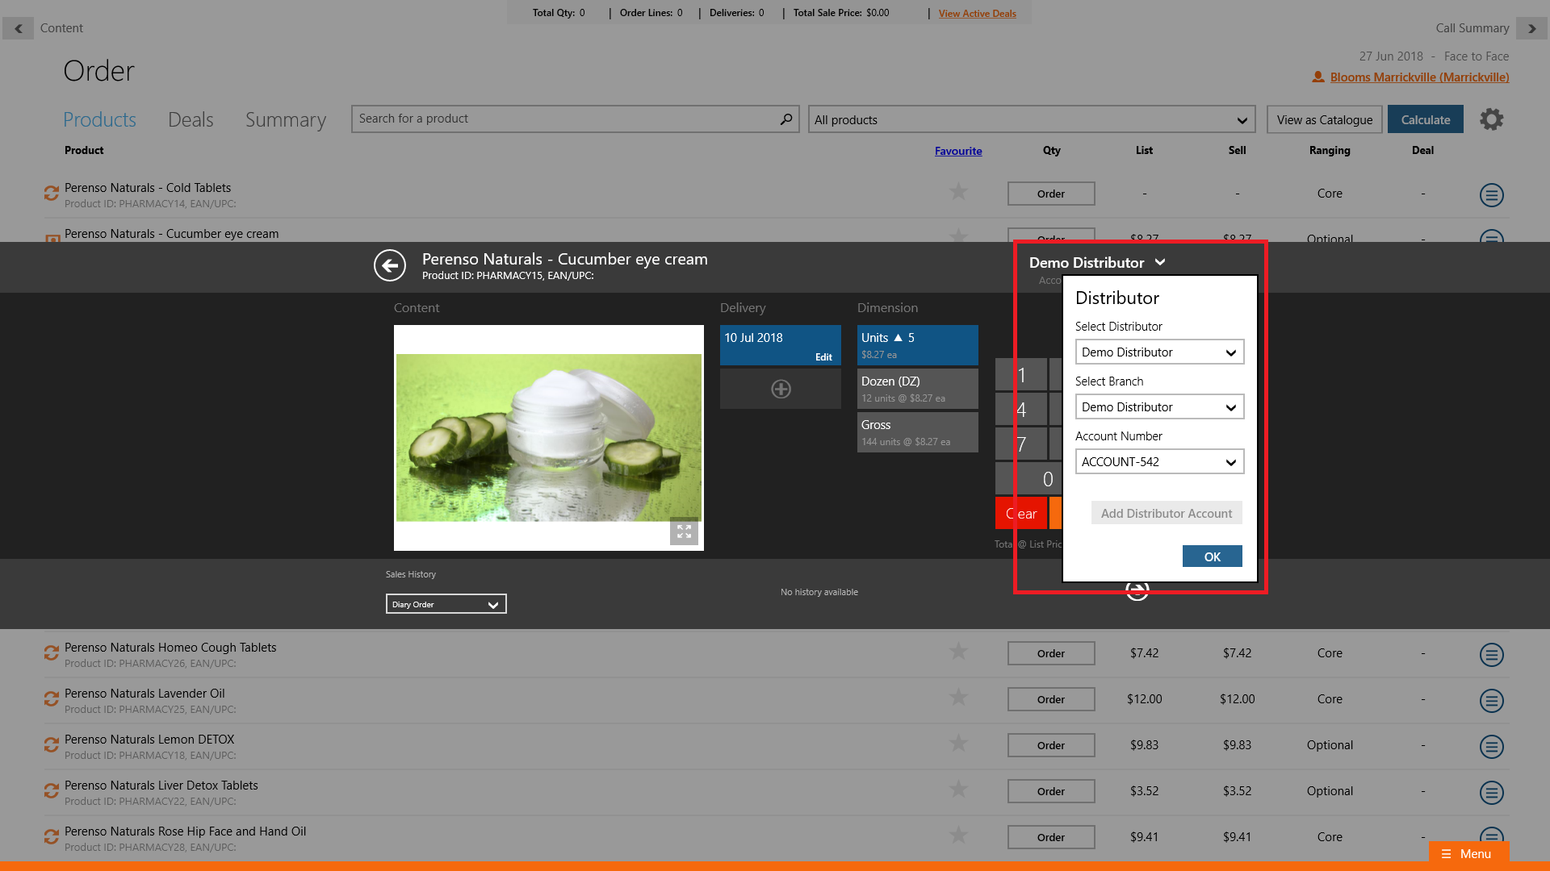The image size is (1550, 871).
Task: Open options menu for Lavender Oil row
Action: click(x=1491, y=700)
